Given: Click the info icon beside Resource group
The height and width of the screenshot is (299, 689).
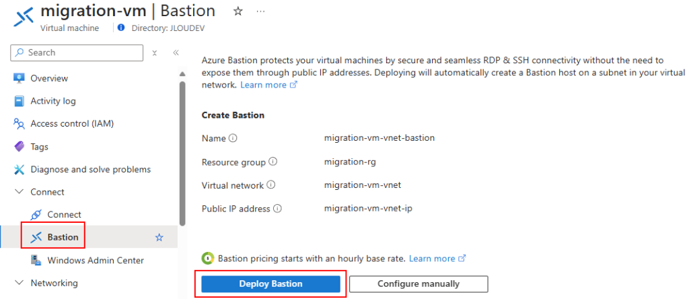Looking at the screenshot, I should [x=273, y=162].
